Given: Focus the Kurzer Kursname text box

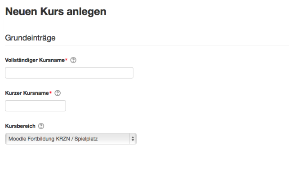Looking at the screenshot, I should pos(35,106).
